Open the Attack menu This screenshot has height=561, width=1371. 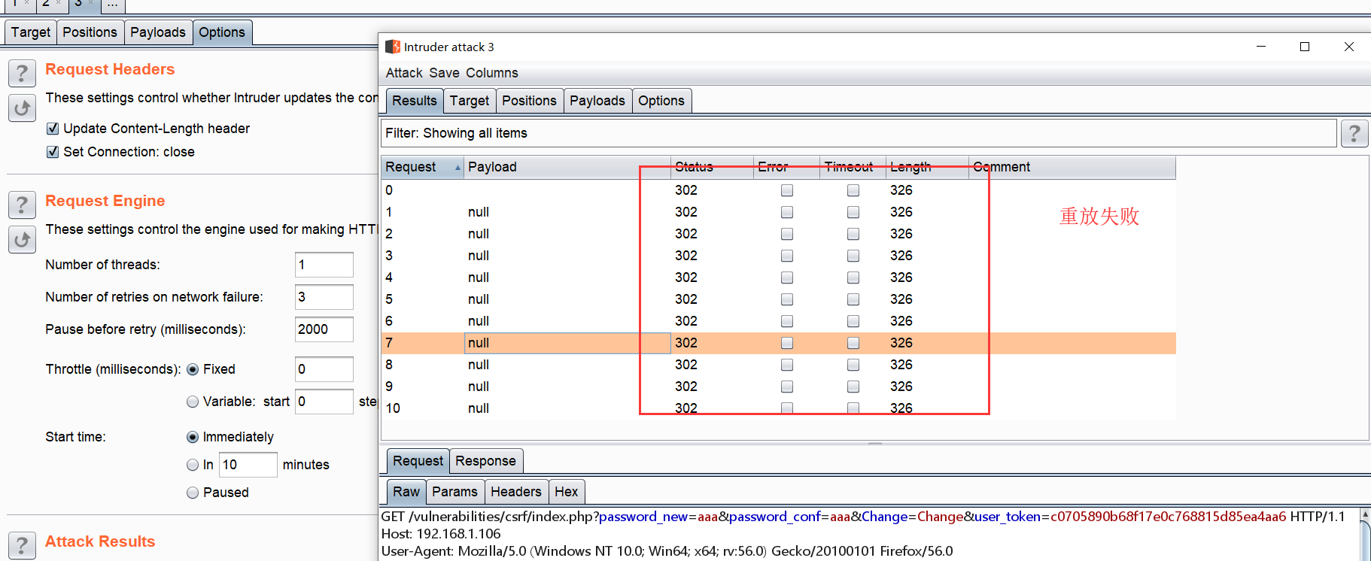click(404, 73)
